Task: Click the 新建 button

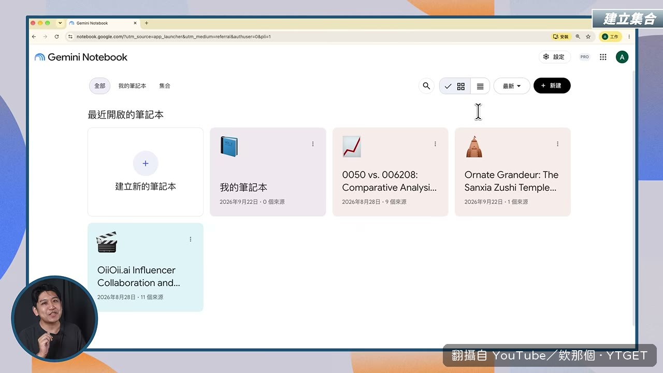Action: [x=552, y=86]
